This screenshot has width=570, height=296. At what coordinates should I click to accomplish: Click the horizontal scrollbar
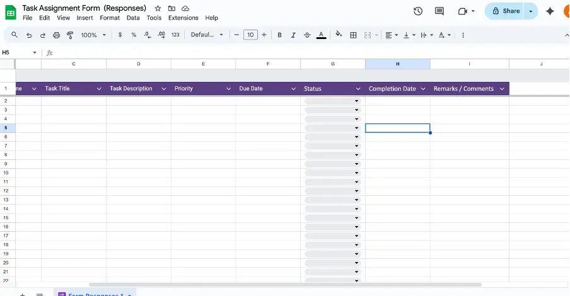[286, 285]
